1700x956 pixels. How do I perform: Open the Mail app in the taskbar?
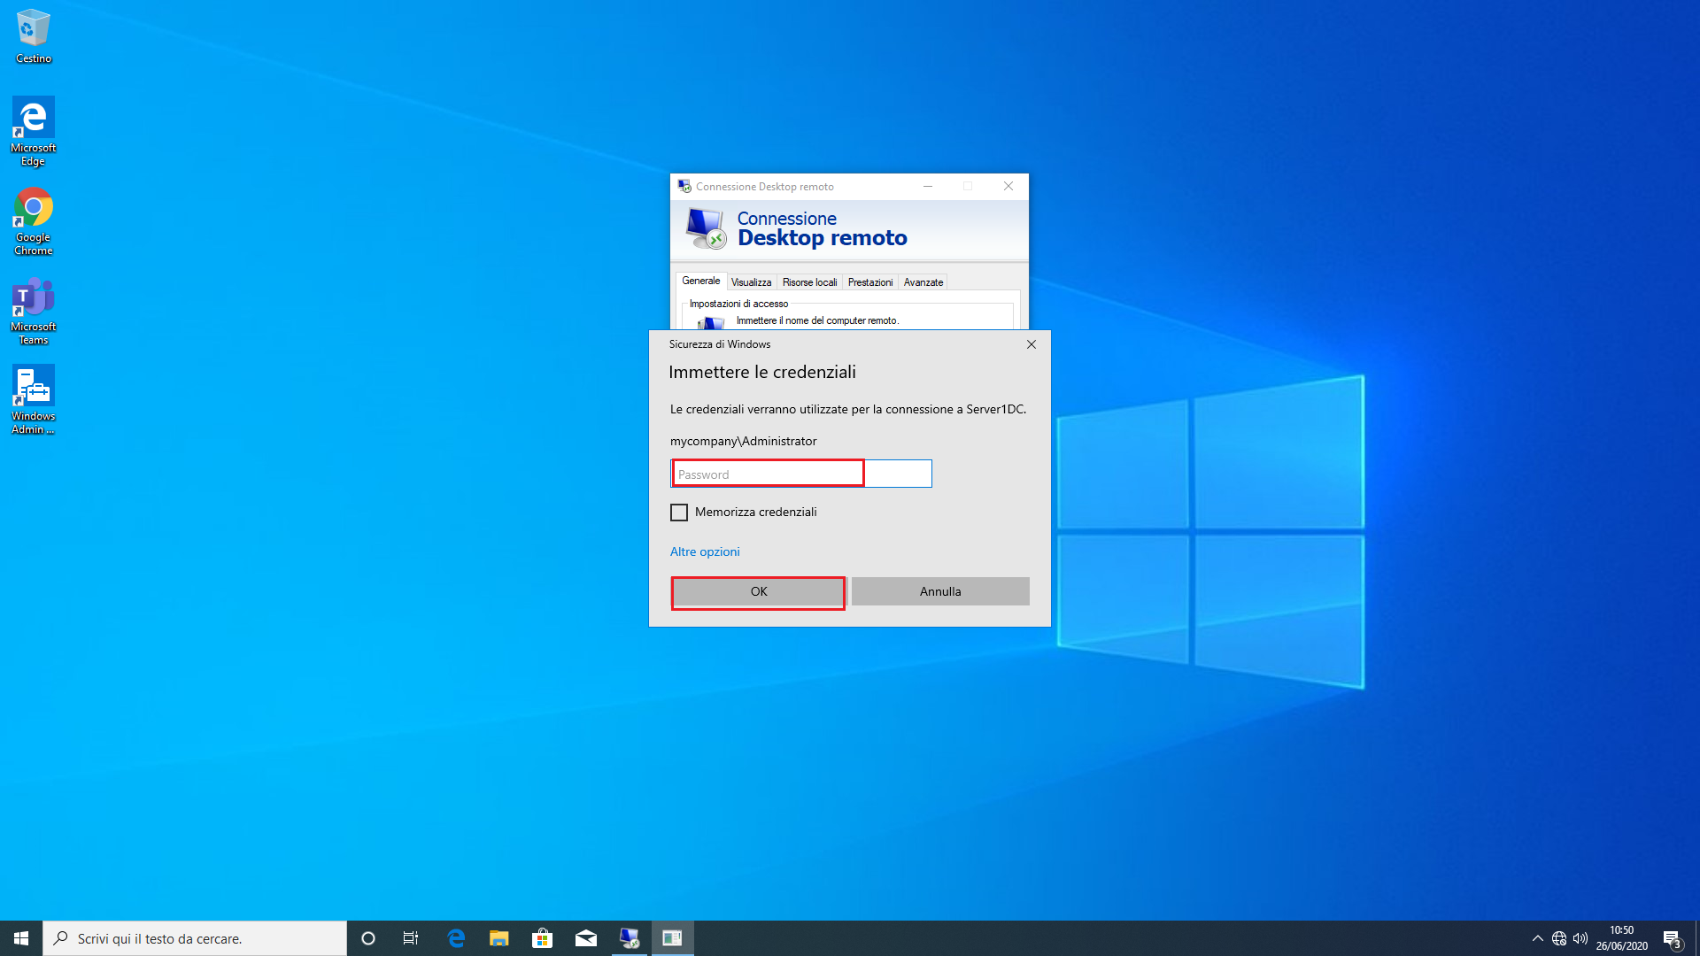pyautogui.click(x=586, y=938)
